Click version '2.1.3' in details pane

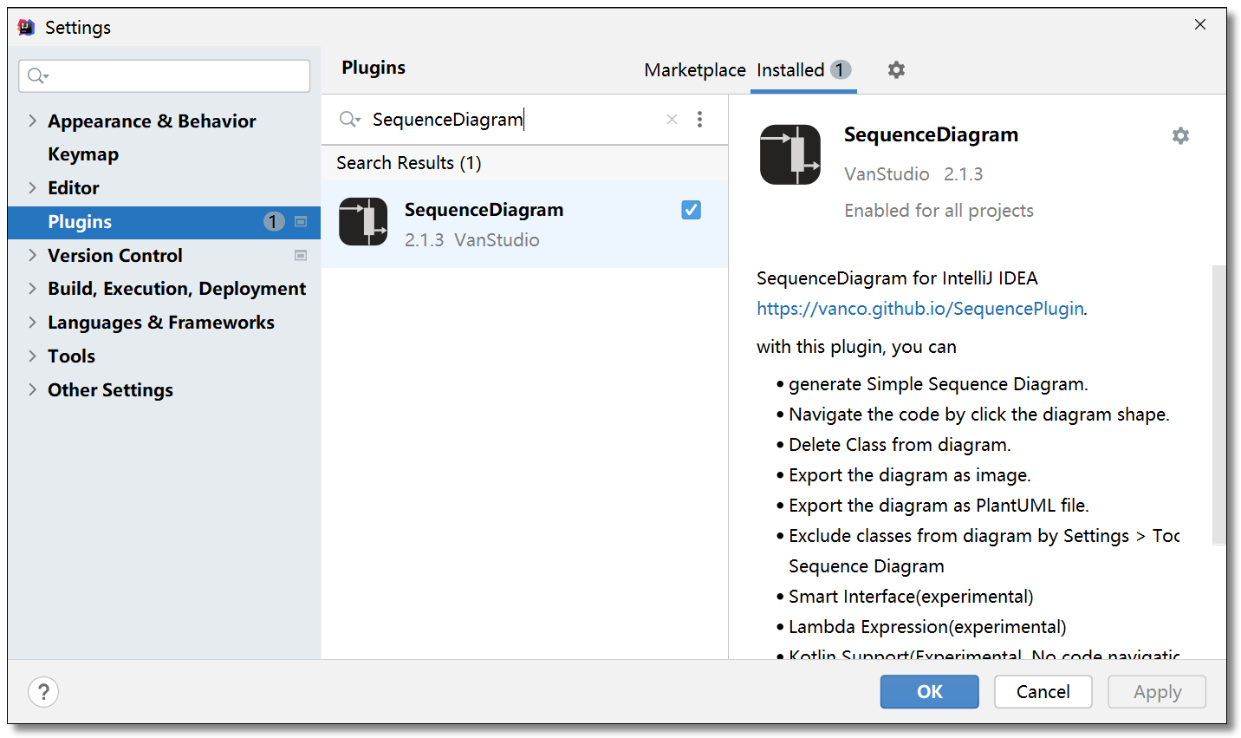tap(963, 174)
